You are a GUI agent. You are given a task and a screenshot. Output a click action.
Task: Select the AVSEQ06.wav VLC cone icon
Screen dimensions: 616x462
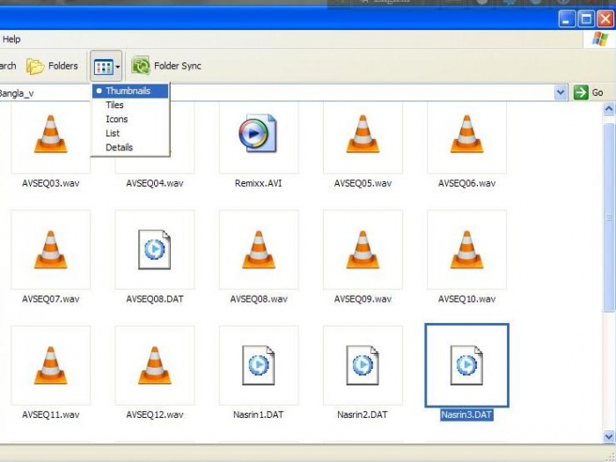466,134
